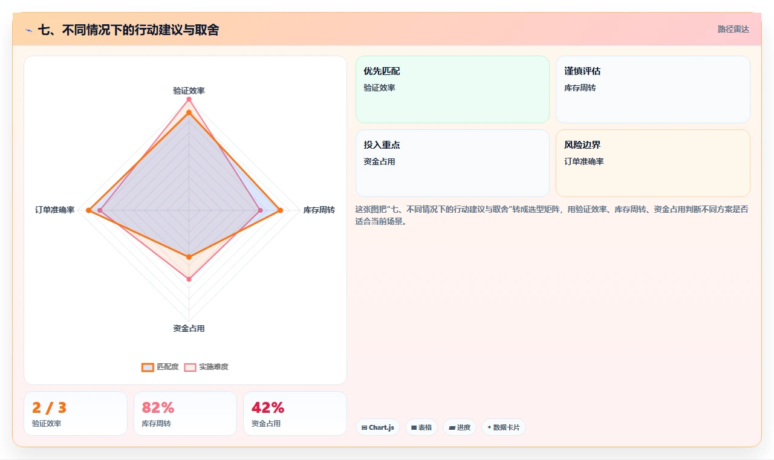Screen dimensions: 774x460
Task: Click 库存周转 label under 82%
Action: point(156,424)
